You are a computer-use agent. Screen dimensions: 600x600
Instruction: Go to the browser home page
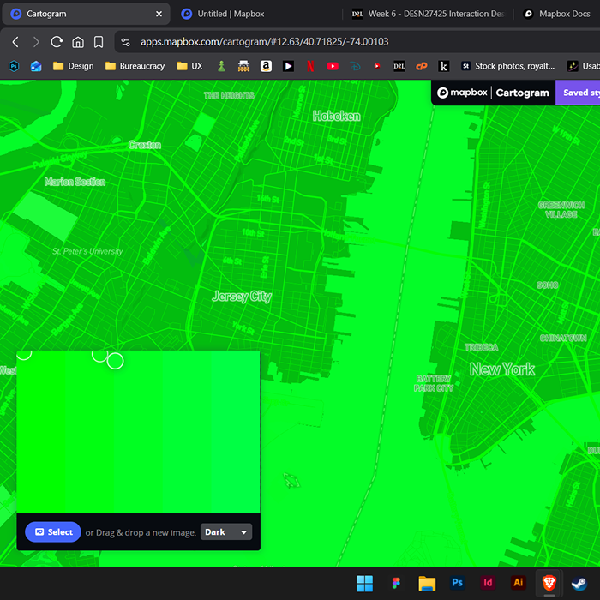coord(78,42)
